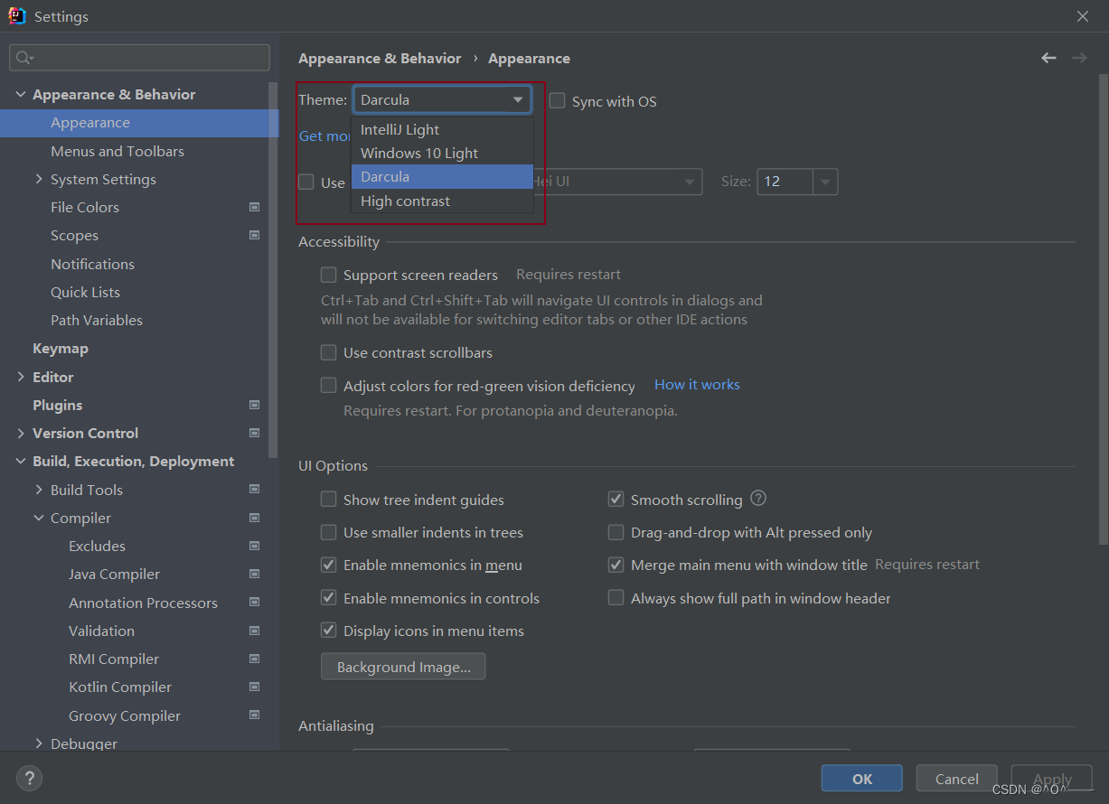Click the Smooth scrolling help icon
This screenshot has width=1109, height=804.
(758, 498)
